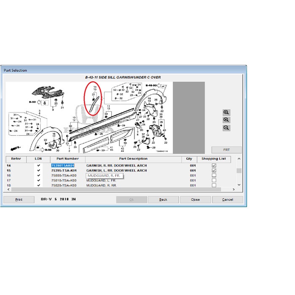295x295 pixels.
Task: Click the vertical scrollbar thumb of parts list
Action: pos(239,171)
